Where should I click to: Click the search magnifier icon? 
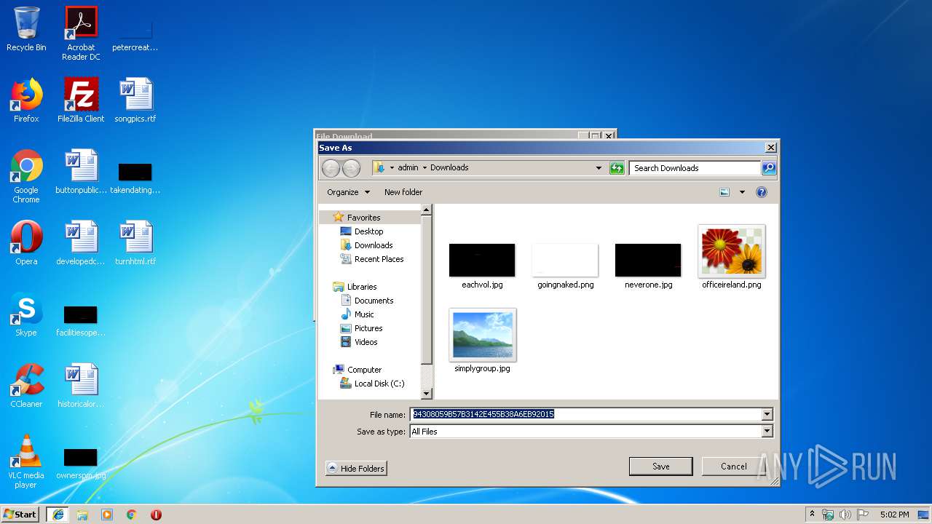tap(769, 168)
